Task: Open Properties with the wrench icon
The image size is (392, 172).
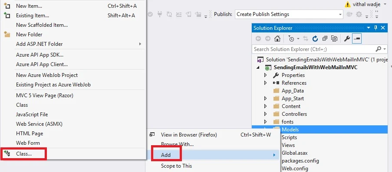Action: click(x=347, y=38)
